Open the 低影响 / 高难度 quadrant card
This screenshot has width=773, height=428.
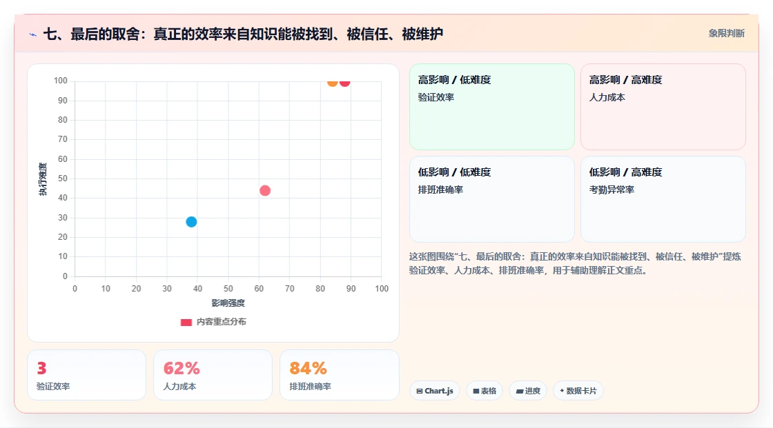(663, 199)
